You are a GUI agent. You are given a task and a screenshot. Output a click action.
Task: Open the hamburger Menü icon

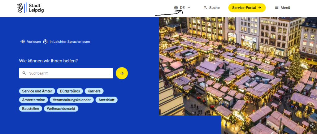277,8
